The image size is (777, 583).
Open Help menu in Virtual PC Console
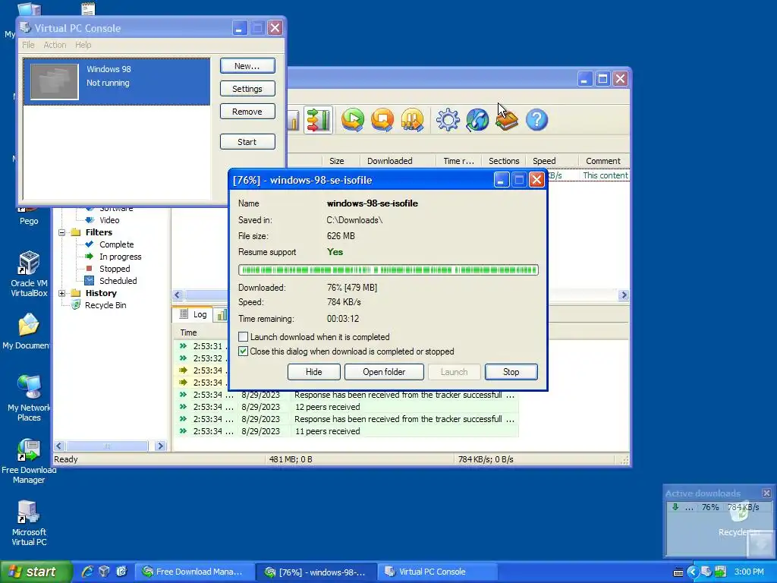coord(83,45)
